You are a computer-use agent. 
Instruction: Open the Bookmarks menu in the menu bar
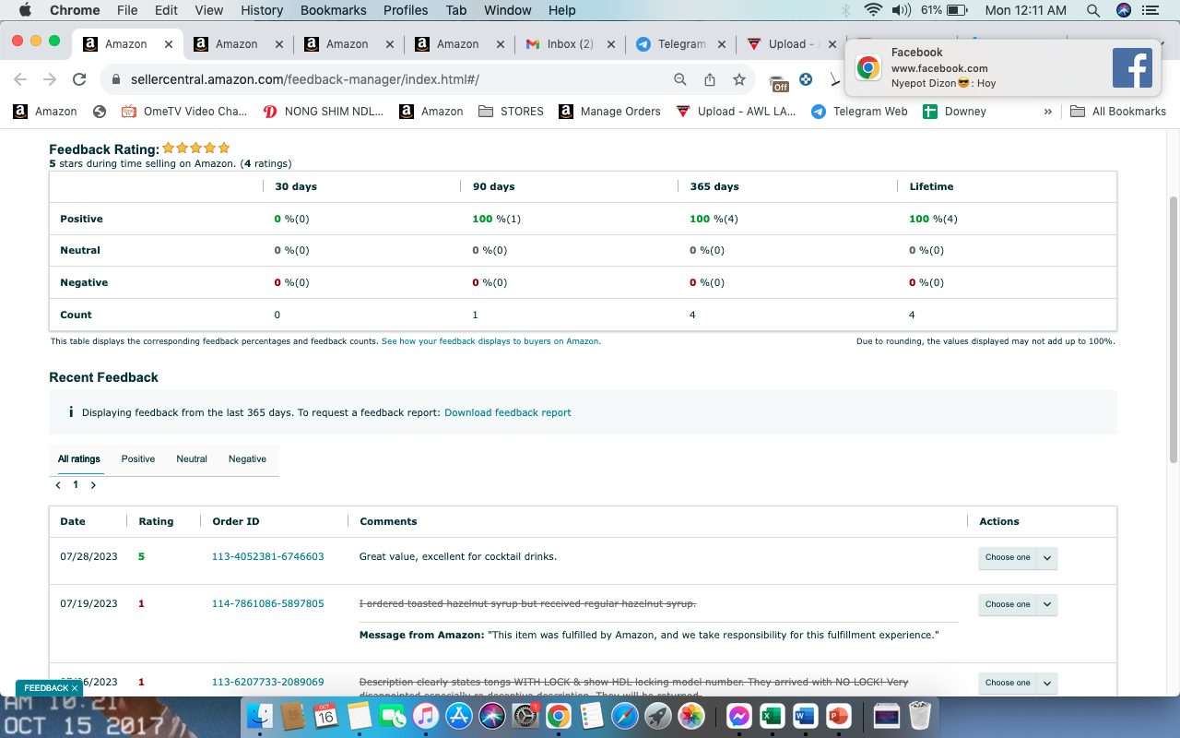click(334, 10)
